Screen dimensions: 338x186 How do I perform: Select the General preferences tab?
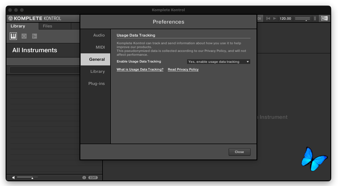tap(95, 59)
